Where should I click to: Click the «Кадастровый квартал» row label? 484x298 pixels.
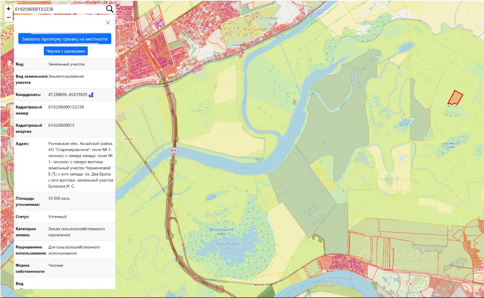[x=29, y=128]
